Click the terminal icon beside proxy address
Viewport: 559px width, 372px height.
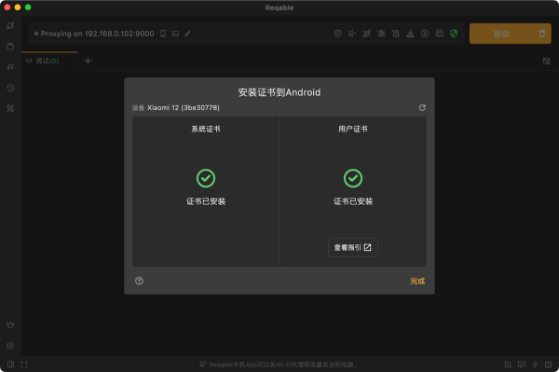point(175,34)
